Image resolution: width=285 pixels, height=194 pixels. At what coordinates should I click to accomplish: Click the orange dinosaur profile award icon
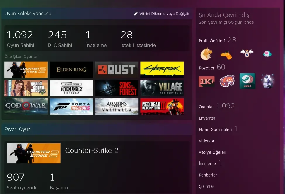pos(226,54)
